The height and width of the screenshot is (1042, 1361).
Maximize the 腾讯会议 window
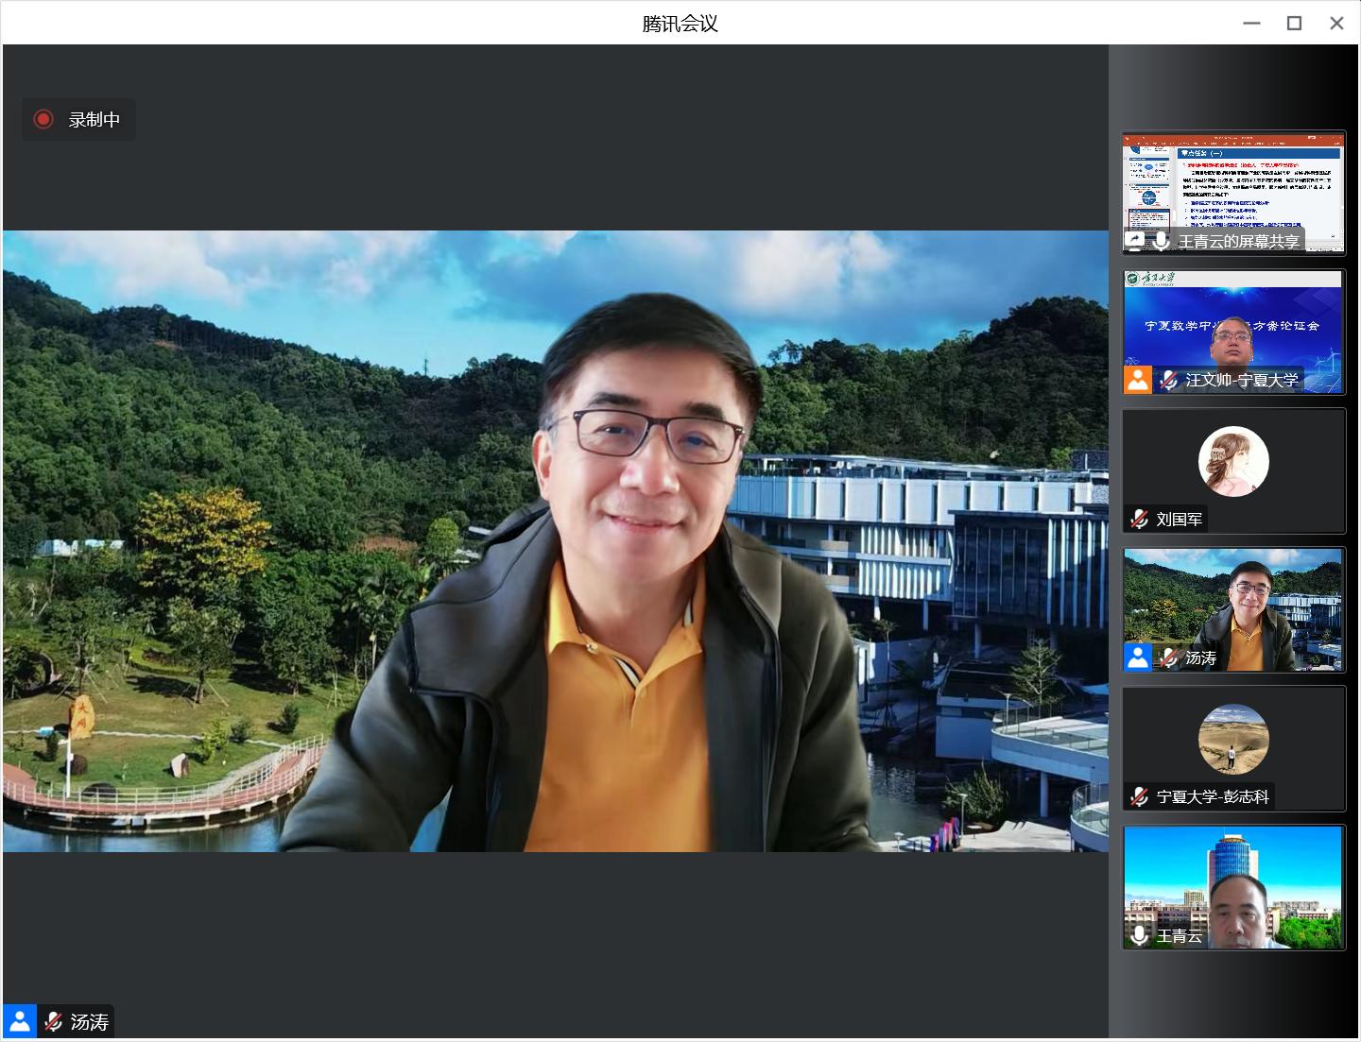point(1294,24)
